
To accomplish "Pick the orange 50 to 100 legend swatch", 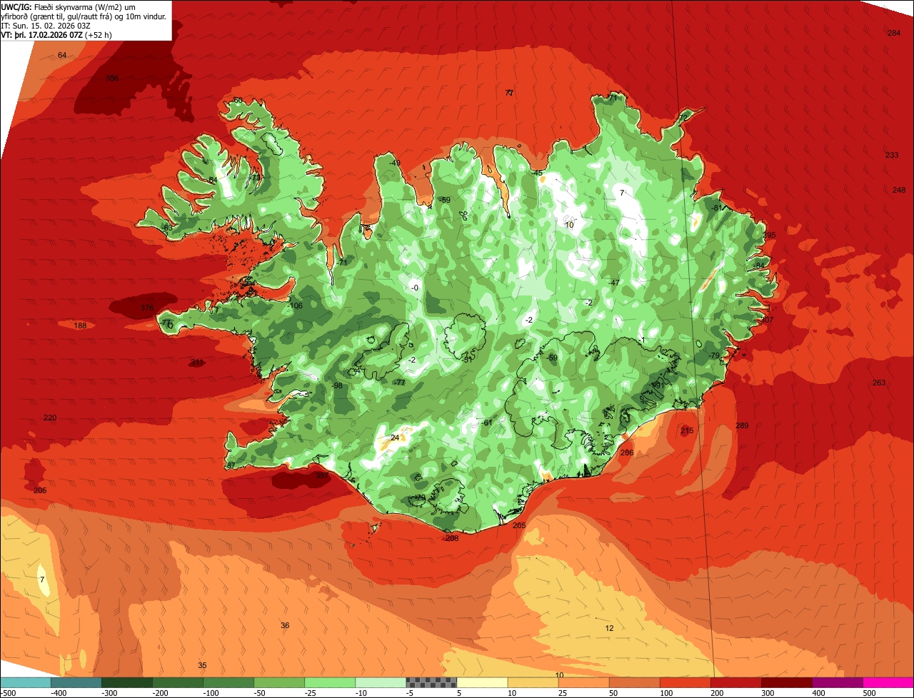I will pos(634,682).
